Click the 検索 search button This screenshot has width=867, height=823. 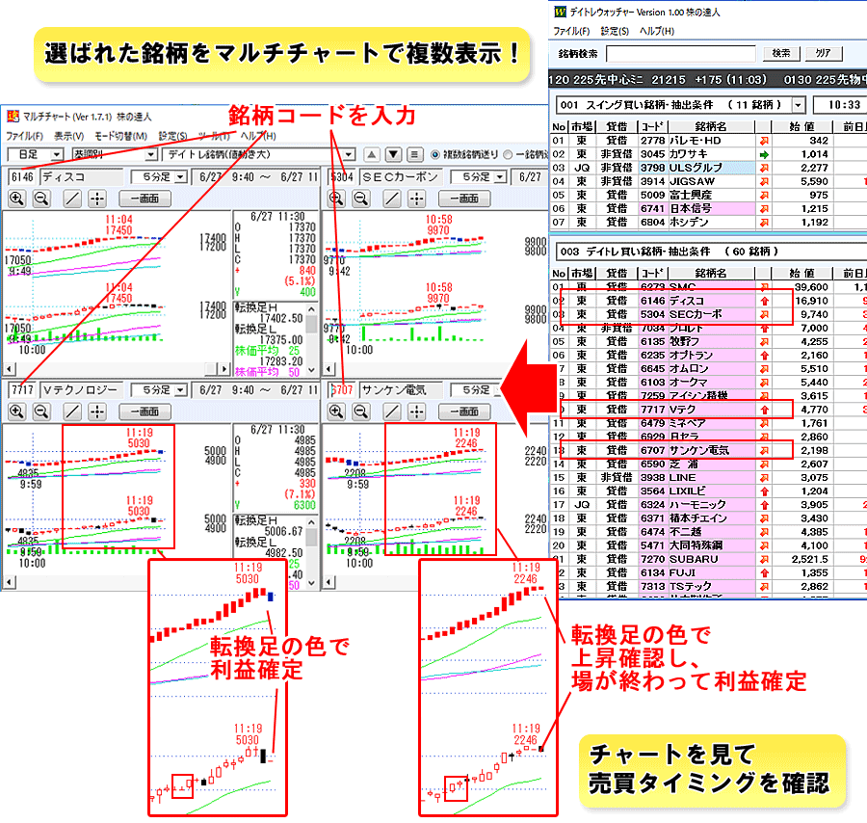[x=780, y=54]
